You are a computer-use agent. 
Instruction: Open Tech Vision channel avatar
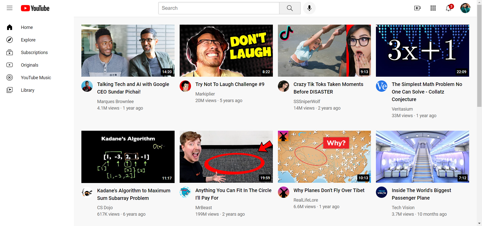click(381, 192)
